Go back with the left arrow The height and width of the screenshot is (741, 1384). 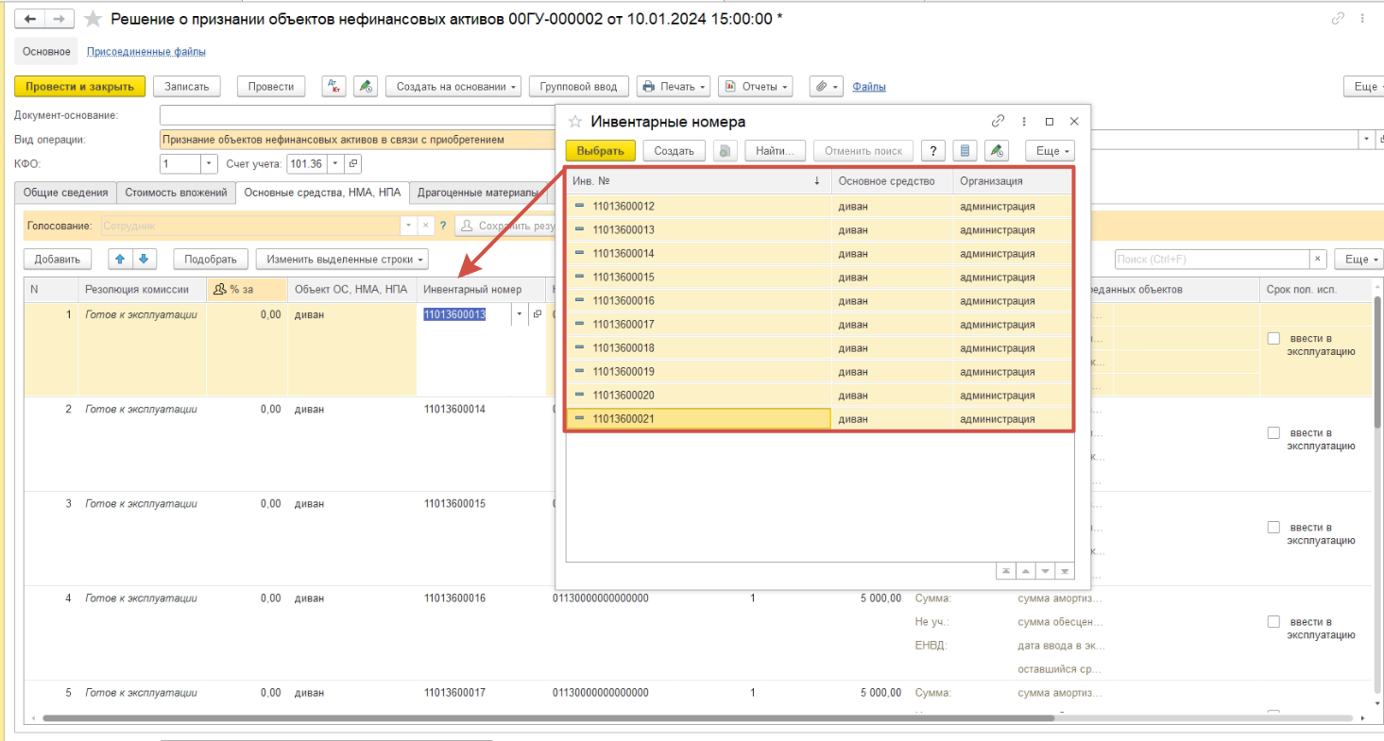[29, 19]
